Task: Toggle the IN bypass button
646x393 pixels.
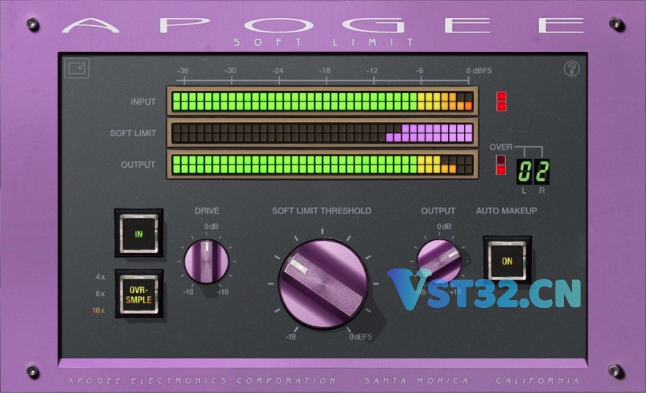Action: click(x=139, y=234)
